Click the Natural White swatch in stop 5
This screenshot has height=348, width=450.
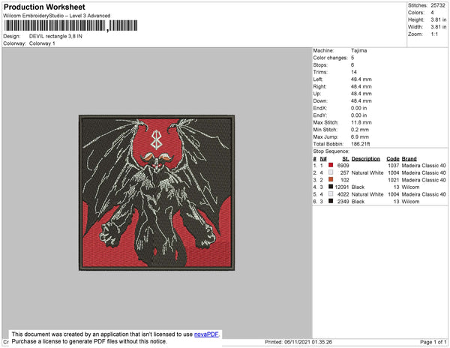(331, 193)
